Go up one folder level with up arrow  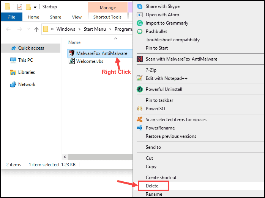36,29
